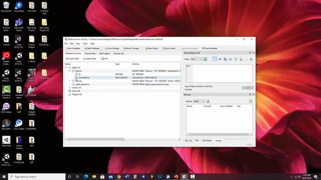Select the ID field row
The width and height of the screenshot is (321, 180).
pos(122,74)
